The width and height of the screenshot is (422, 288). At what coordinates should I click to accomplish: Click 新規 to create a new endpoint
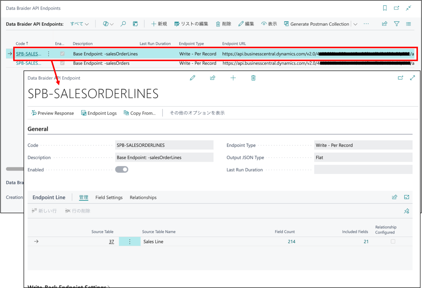click(x=159, y=24)
